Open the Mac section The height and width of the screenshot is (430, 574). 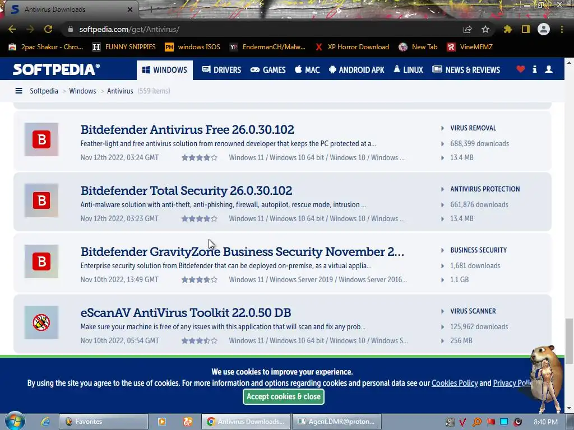pyautogui.click(x=307, y=70)
